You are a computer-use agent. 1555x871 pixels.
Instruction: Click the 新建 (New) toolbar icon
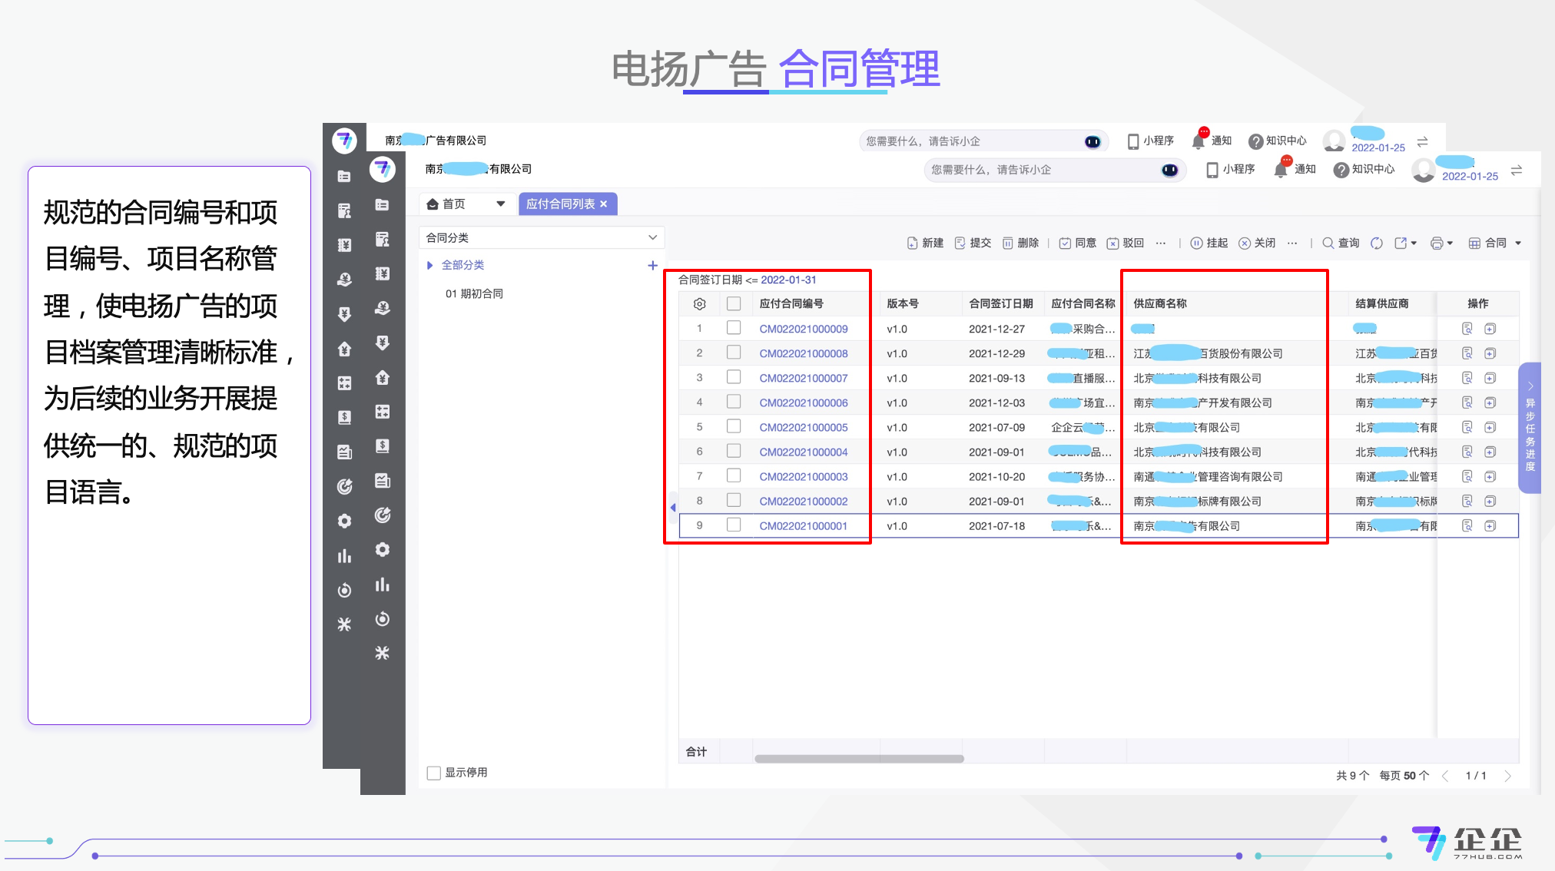(x=913, y=243)
